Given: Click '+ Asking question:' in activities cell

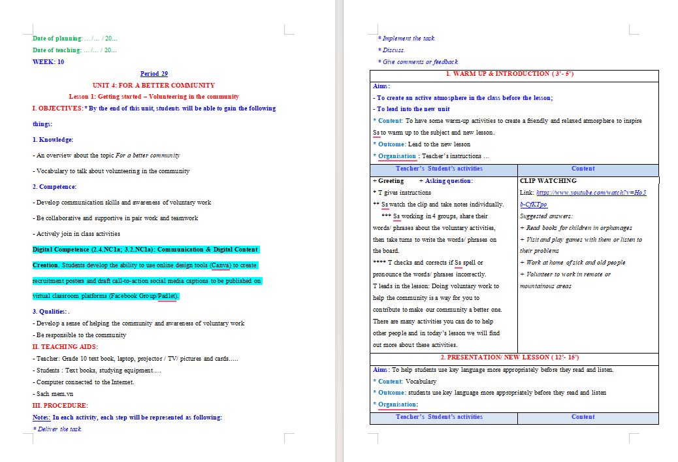Looking at the screenshot, I should pos(446,181).
